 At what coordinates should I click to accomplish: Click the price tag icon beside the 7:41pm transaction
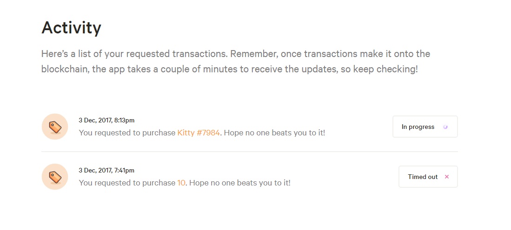point(55,177)
